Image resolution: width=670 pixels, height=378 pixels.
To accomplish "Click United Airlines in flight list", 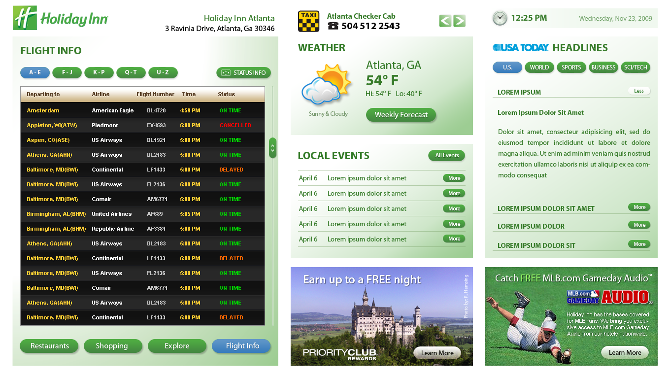I will click(112, 214).
